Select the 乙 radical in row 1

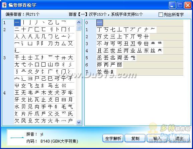(50, 22)
